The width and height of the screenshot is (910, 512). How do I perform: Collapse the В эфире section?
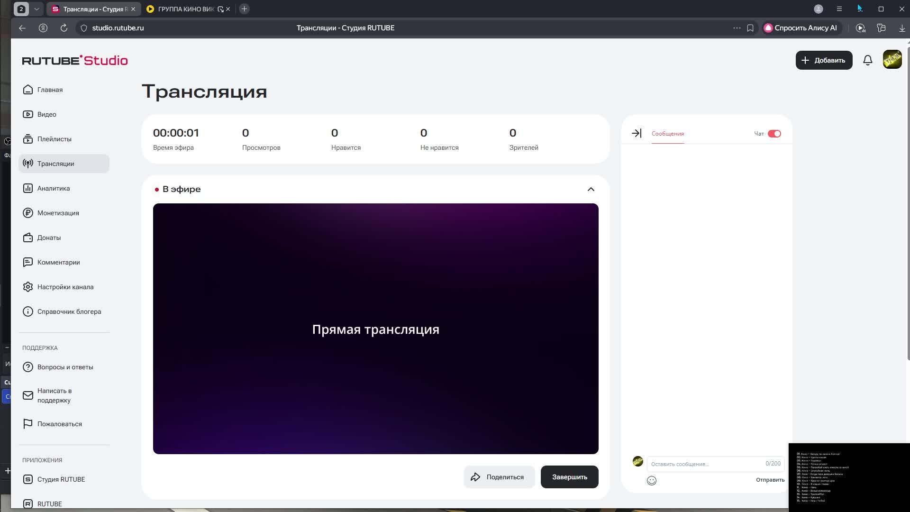pos(591,189)
